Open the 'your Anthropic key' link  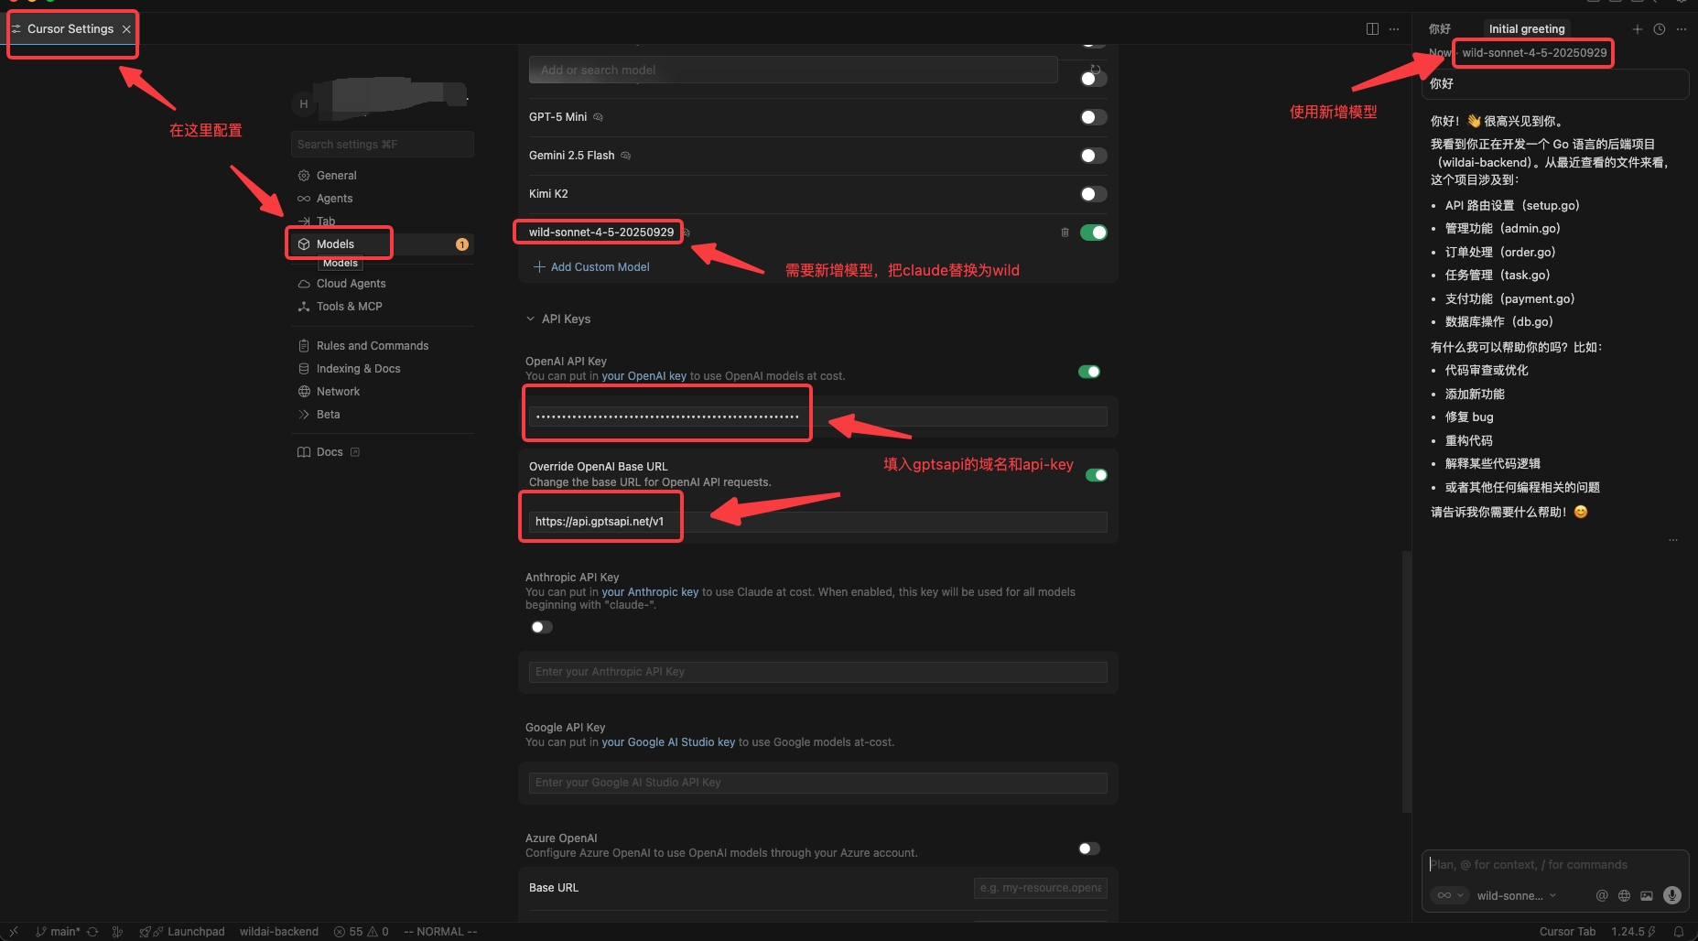pyautogui.click(x=650, y=592)
